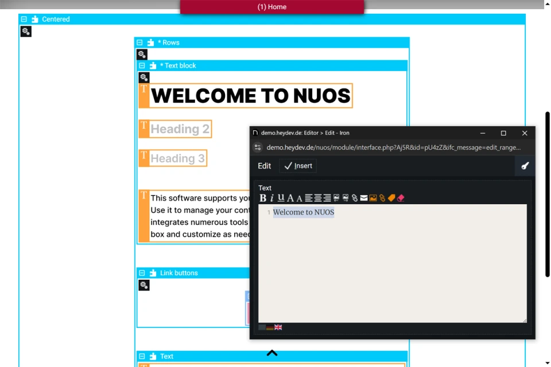Insert a hyperlink using the chain icon
Image resolution: width=551 pixels, height=367 pixels.
click(x=355, y=198)
